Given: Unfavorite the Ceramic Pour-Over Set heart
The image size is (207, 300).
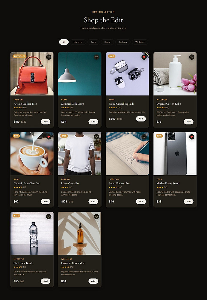Looking at the screenshot, I should tap(49, 137).
